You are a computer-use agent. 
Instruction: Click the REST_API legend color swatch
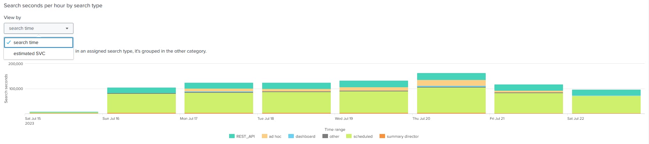(x=232, y=136)
